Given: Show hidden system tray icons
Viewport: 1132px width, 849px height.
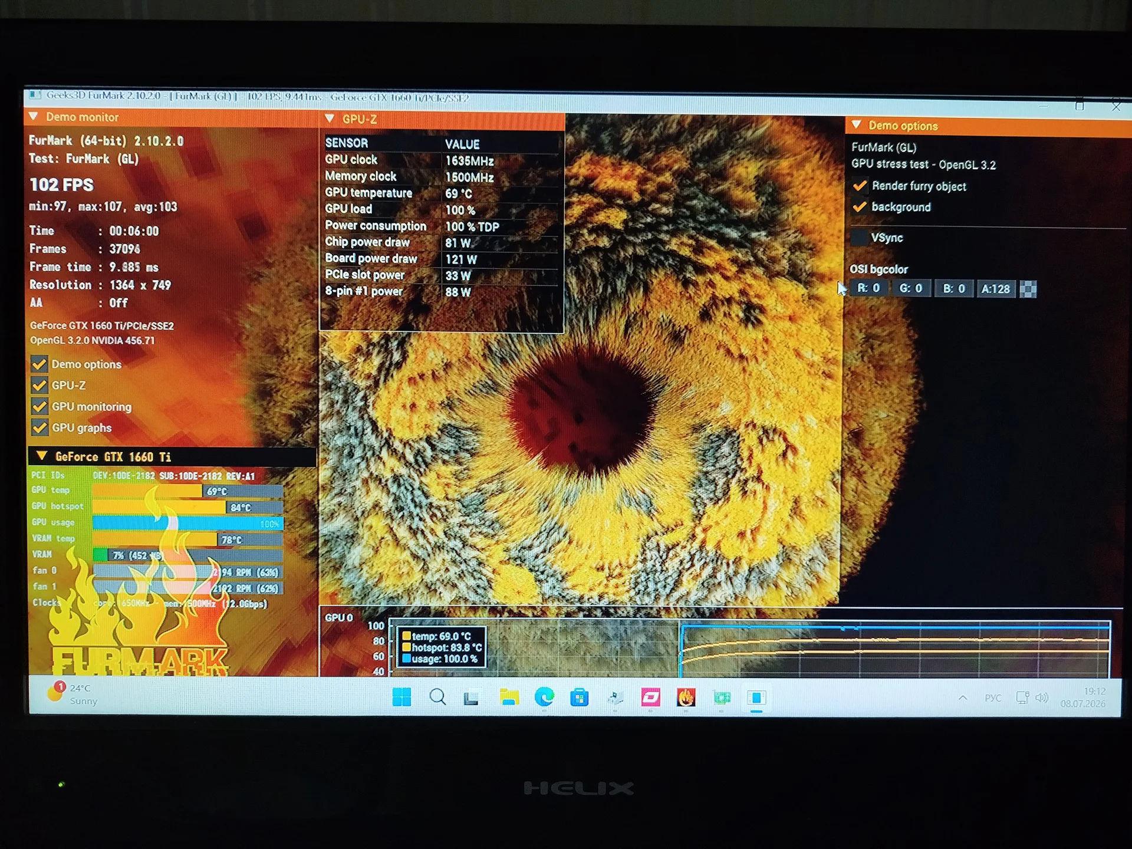Looking at the screenshot, I should pyautogui.click(x=963, y=698).
